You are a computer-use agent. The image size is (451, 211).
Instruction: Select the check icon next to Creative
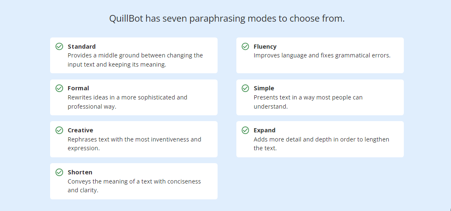click(x=59, y=130)
